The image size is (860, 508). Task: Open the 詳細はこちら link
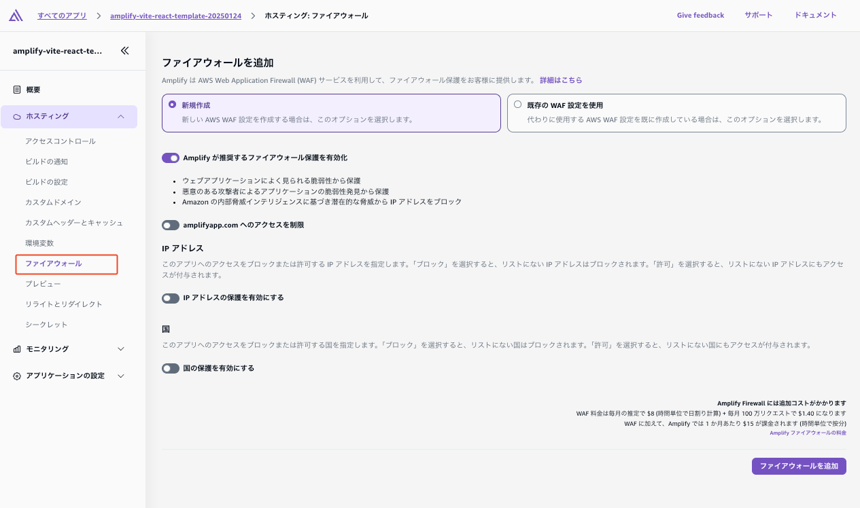pos(561,80)
